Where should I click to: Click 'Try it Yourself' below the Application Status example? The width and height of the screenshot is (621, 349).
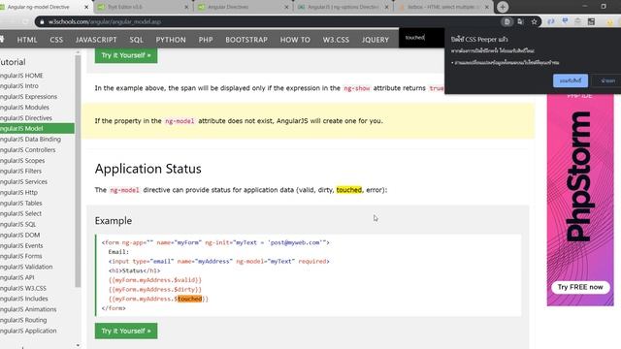pos(126,331)
